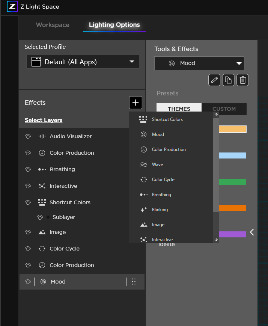
Task: Select the Audio Visualizer layer icon
Action: (42, 136)
